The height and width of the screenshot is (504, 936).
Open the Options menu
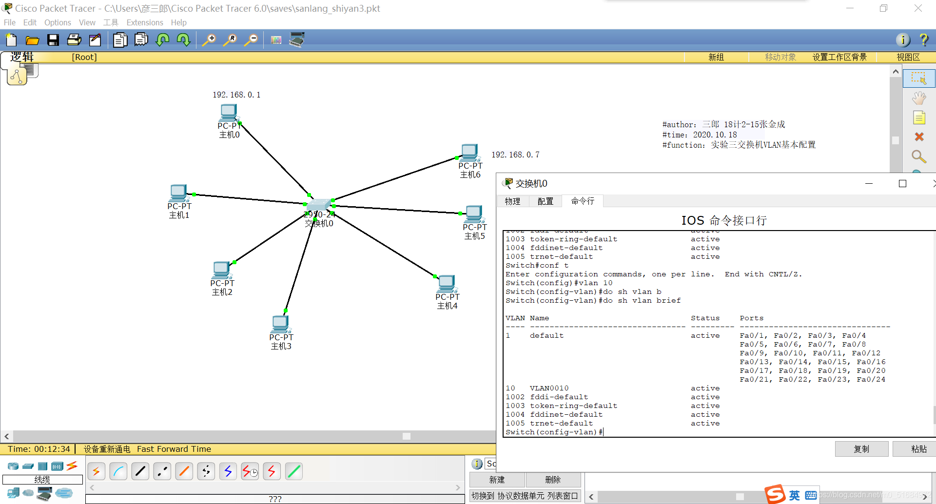(58, 22)
